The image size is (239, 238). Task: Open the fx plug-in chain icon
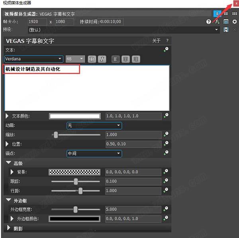[217, 22]
